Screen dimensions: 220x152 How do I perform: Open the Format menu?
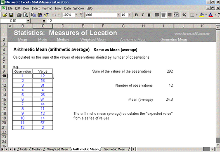47,8
